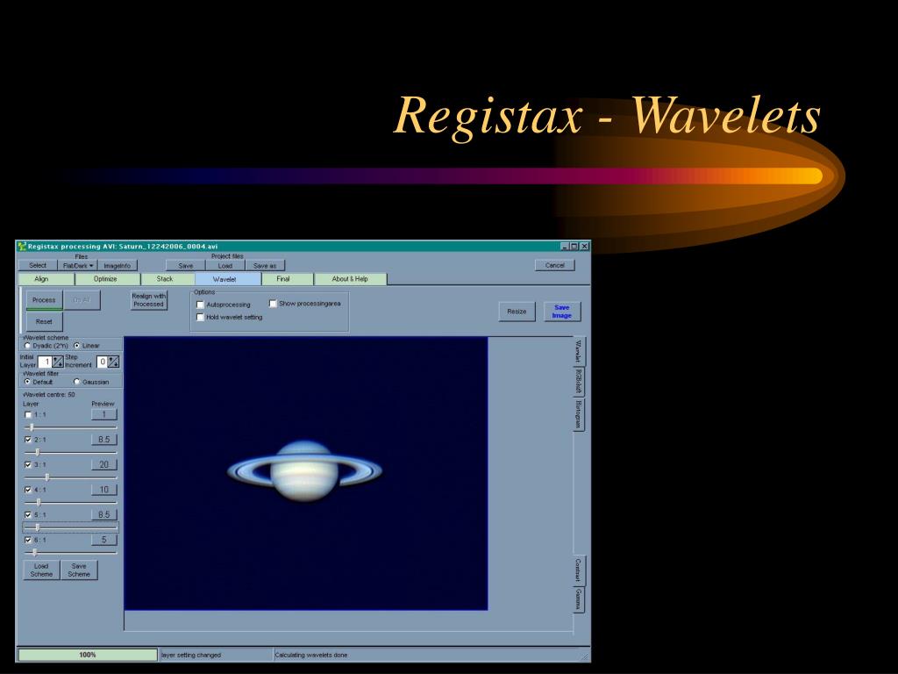Click the Select files button
Screen dimensions: 898x674
coord(38,266)
